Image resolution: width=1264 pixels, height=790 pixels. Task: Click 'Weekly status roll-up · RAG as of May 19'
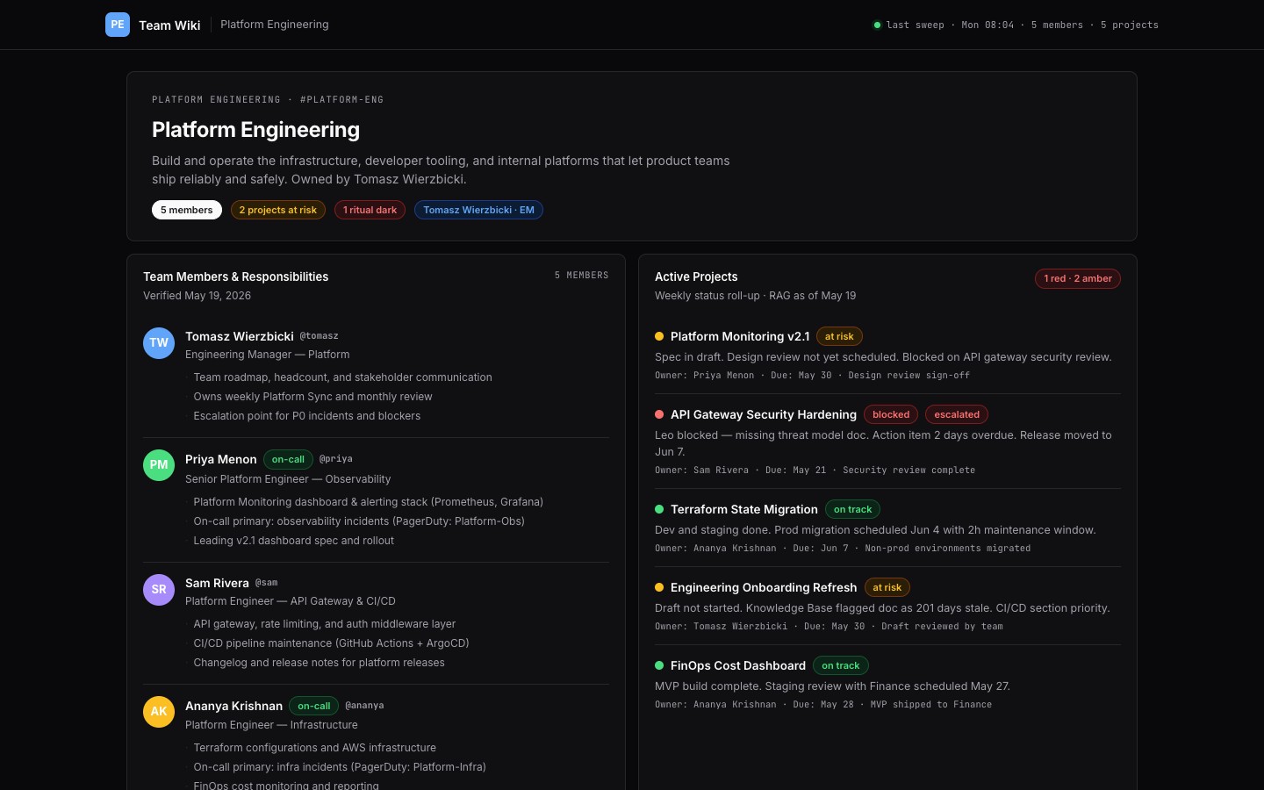(756, 296)
